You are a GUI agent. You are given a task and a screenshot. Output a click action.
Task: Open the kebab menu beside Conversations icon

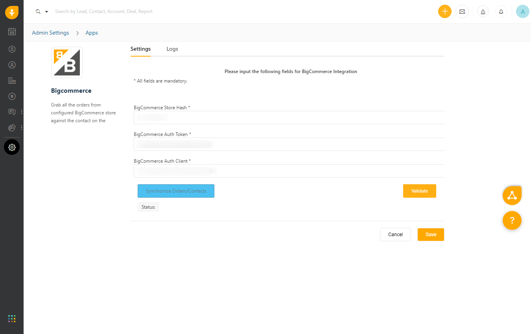(22, 112)
